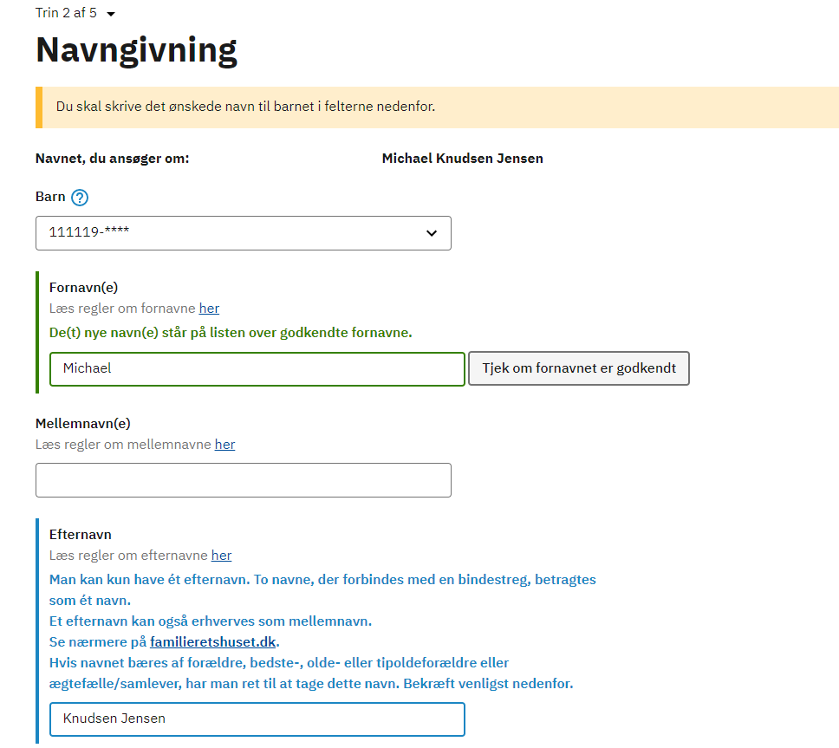
Task: Open the 'her' link about mellemnavne rules
Action: pos(224,445)
